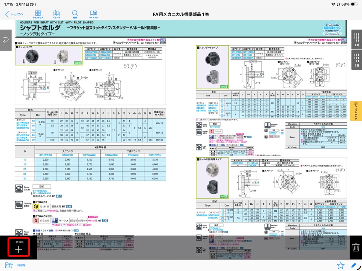Open the ラインナップ grid view
362x271 pixels.
point(38,14)
